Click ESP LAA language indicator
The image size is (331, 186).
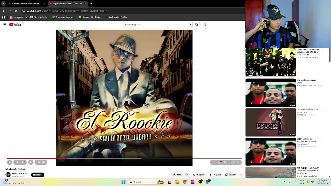pos(302,182)
